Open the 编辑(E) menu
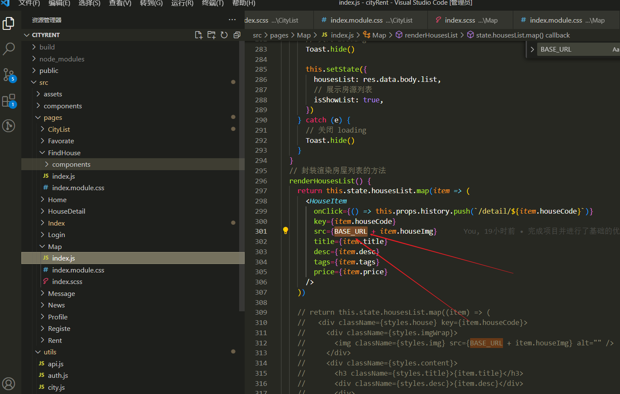 pos(59,3)
